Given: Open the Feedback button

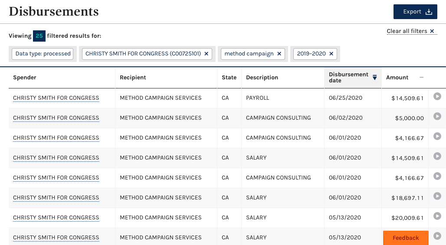Looking at the screenshot, I should [x=406, y=238].
